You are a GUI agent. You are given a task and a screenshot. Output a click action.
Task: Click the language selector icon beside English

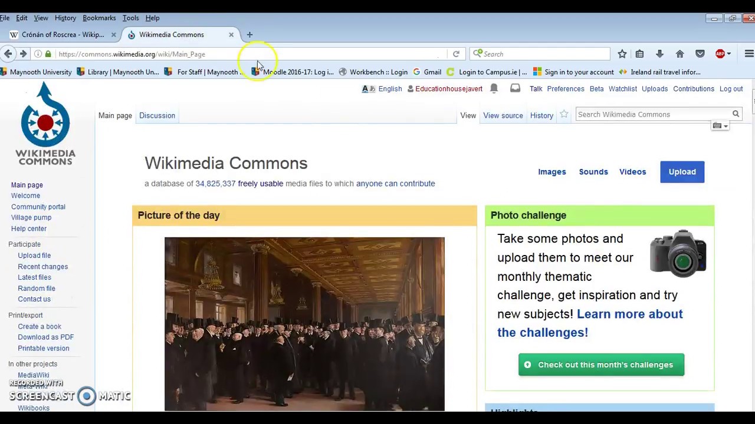point(369,89)
